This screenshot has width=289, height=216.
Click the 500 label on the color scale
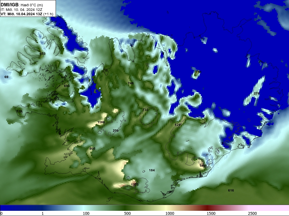tap(127, 213)
